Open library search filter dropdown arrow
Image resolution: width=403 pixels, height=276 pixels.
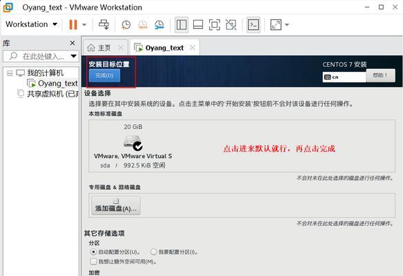coord(74,56)
